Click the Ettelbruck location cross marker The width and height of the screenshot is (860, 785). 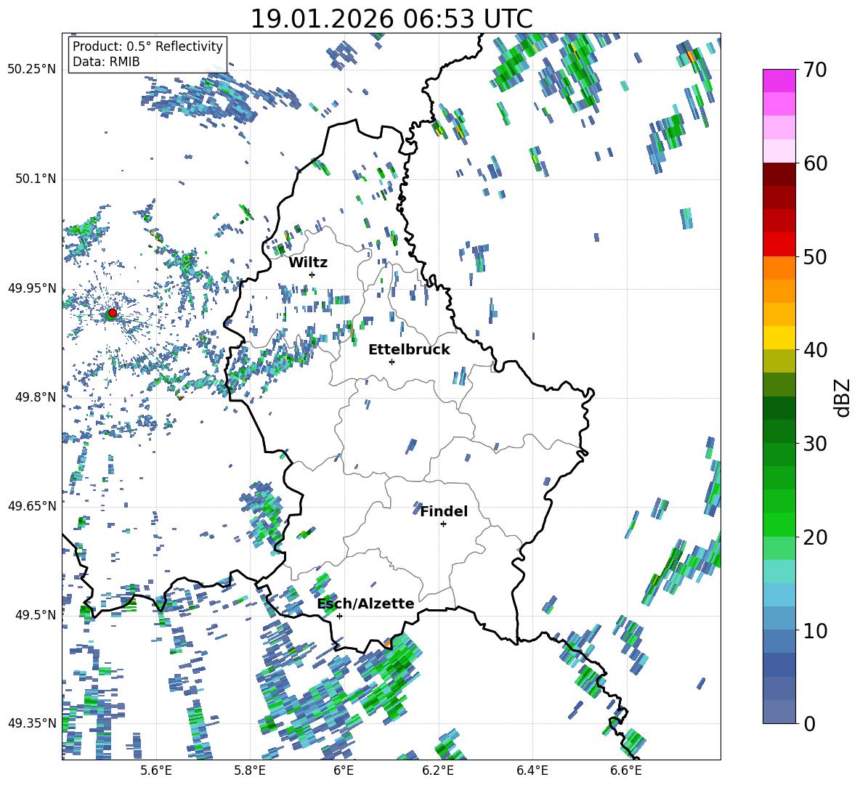(392, 362)
